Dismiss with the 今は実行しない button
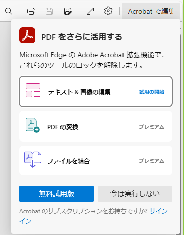The height and width of the screenshot is (235, 184). 135,194
